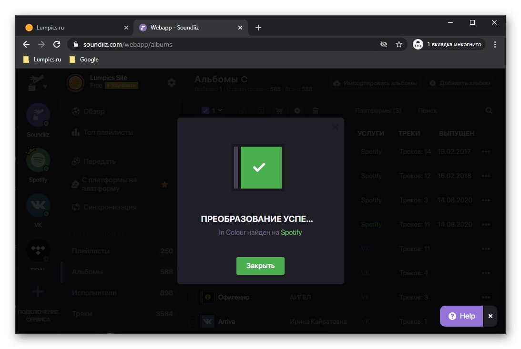Add a service connection with plus icon

(x=38, y=292)
